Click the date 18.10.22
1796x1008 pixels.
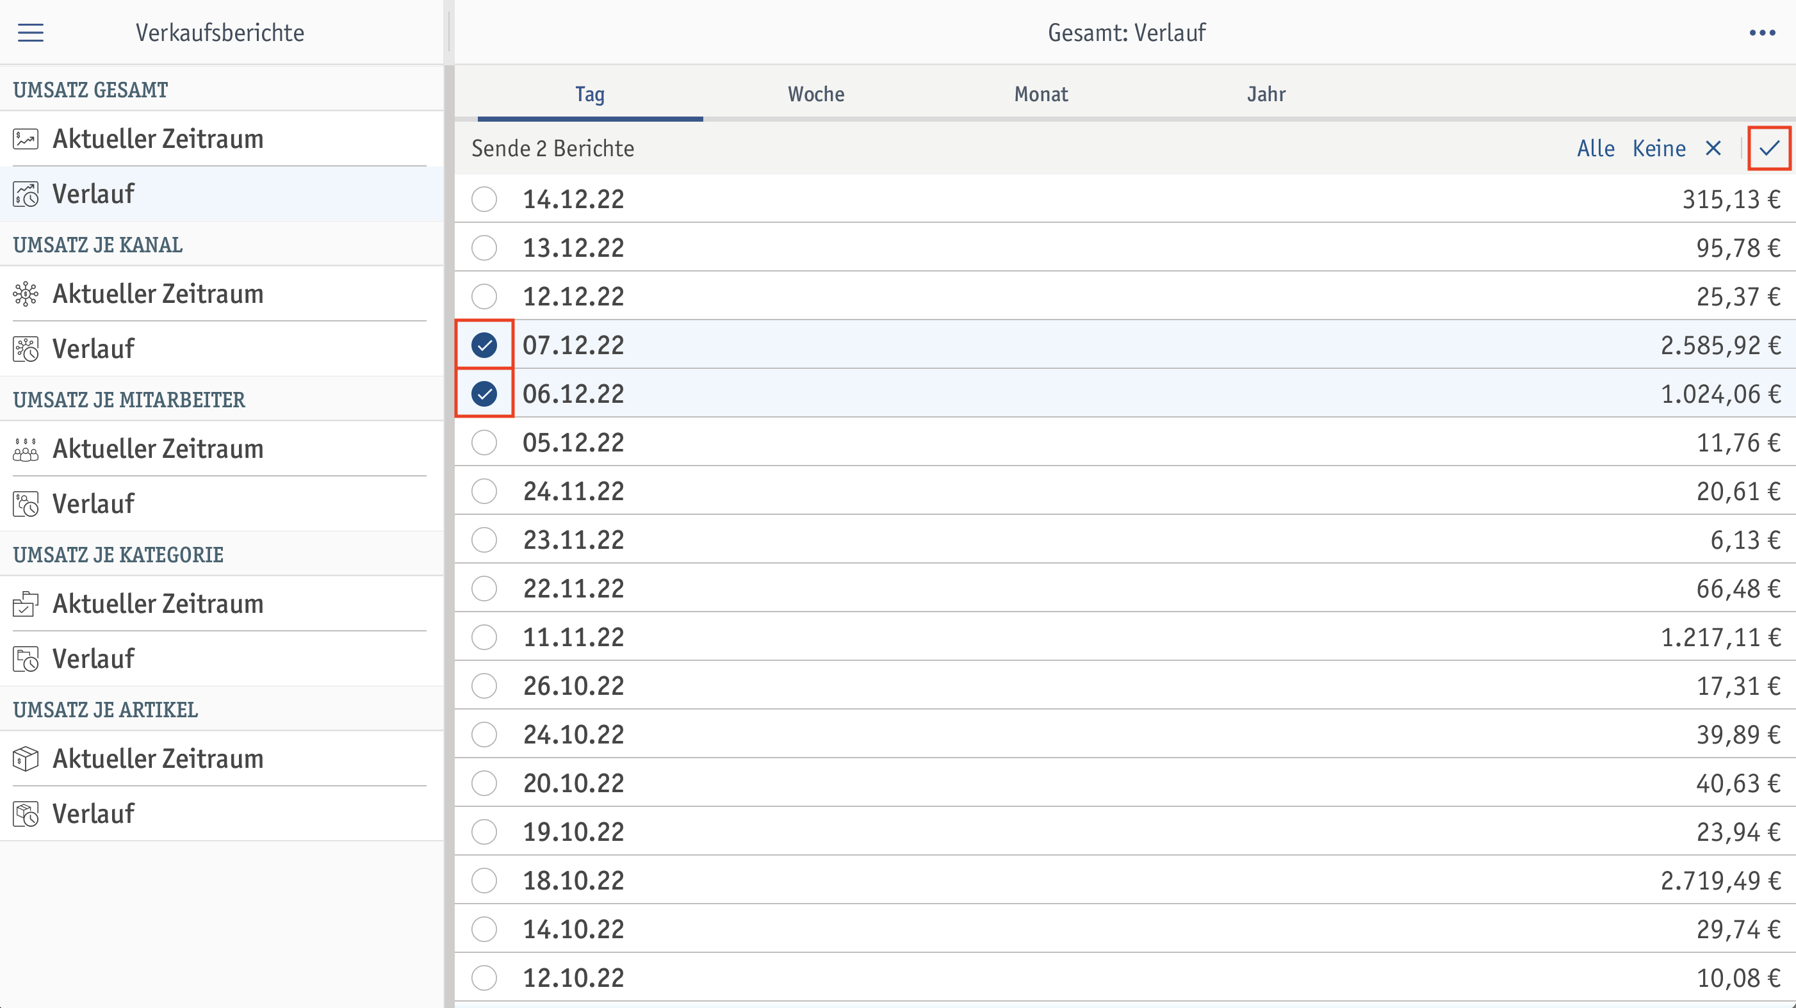coord(574,881)
